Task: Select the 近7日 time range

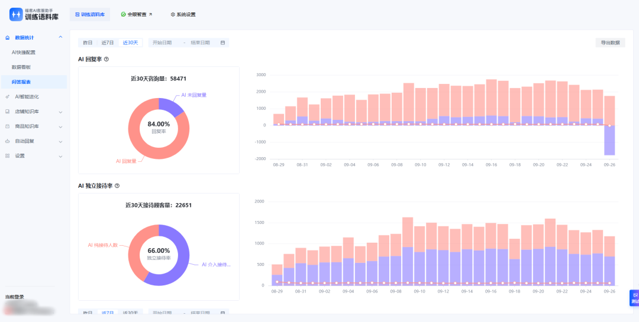Action: click(108, 43)
